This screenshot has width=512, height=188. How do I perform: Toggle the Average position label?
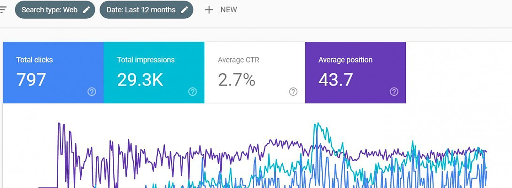345,60
